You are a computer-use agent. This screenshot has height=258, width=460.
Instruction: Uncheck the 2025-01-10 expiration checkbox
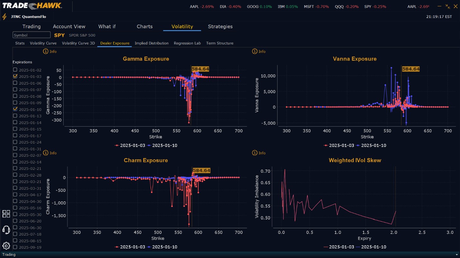(x=15, y=109)
